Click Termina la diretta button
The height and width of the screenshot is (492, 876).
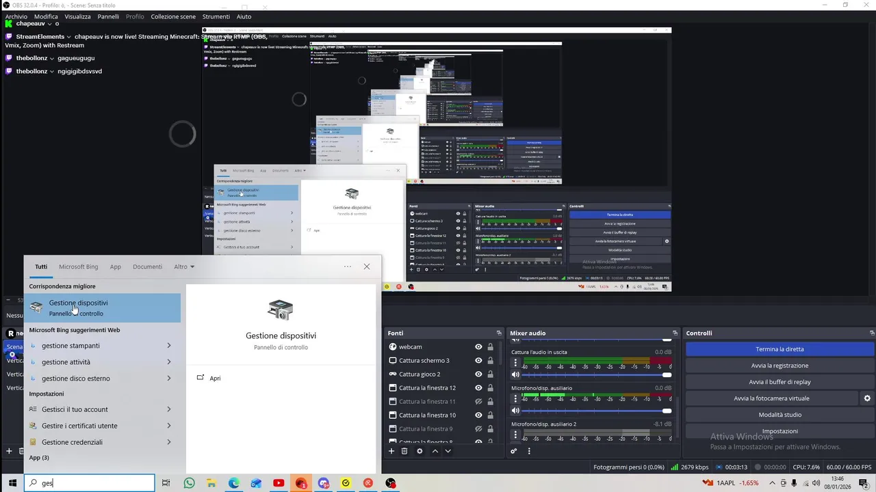pos(780,349)
